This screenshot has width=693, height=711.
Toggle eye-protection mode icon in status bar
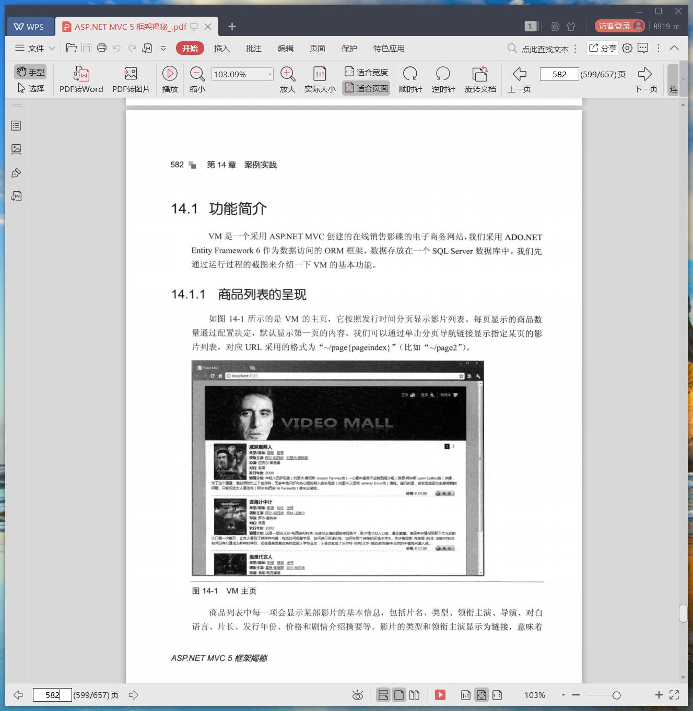pos(358,695)
